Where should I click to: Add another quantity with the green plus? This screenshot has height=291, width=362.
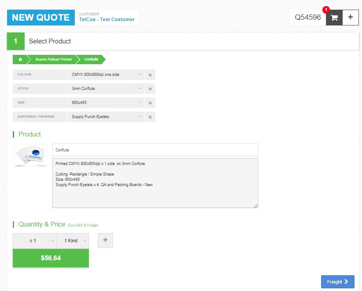(x=105, y=241)
